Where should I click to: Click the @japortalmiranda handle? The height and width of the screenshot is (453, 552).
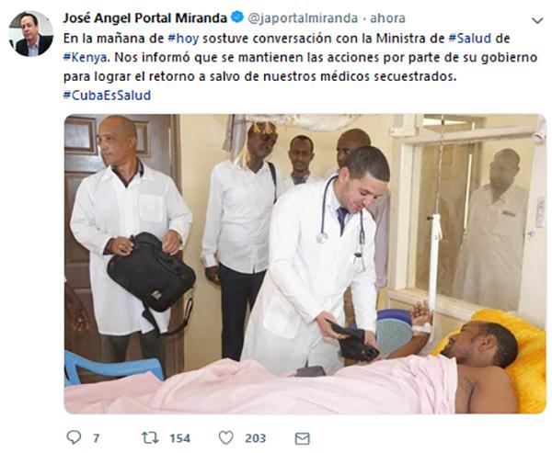[303, 18]
